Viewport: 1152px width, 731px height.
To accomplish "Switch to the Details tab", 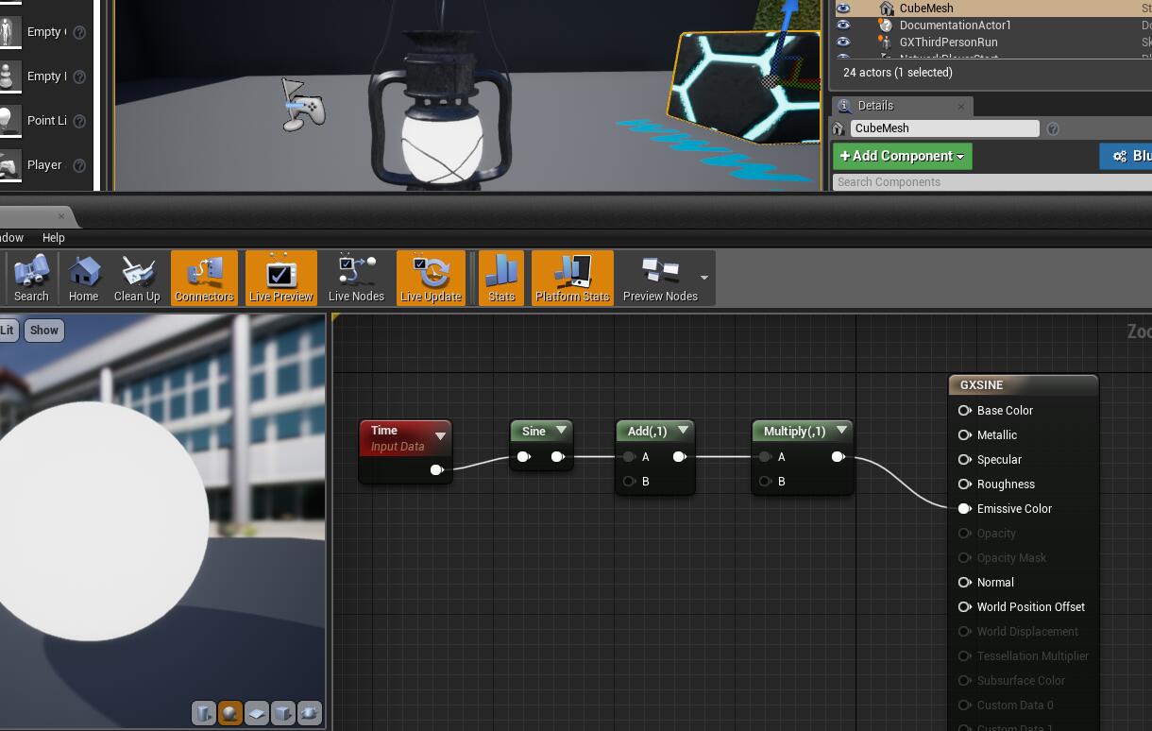I will pos(876,106).
